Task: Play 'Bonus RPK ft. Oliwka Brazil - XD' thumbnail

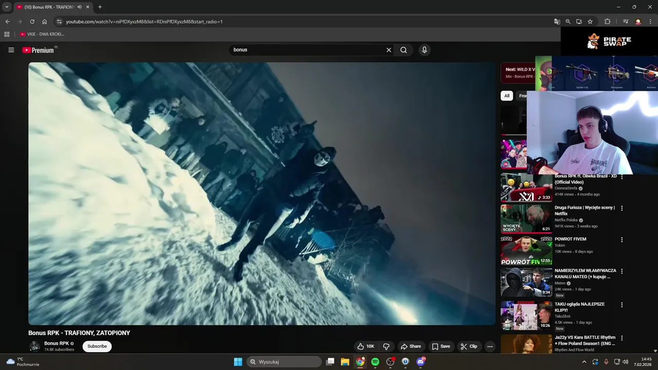Action: coord(526,188)
